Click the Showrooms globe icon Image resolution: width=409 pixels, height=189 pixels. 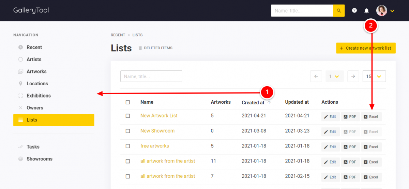click(x=20, y=159)
